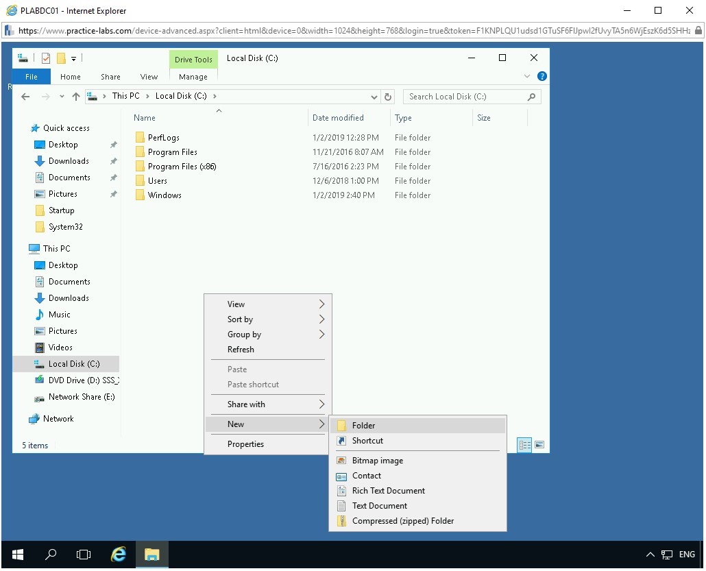Screen dimensions: 706x571
Task: Create a new Shortcut from the submenu
Action: [x=417, y=440]
